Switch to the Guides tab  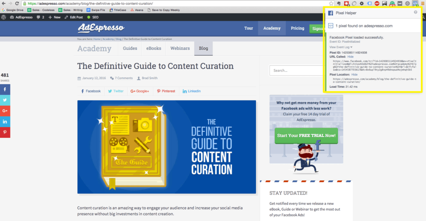click(x=130, y=48)
